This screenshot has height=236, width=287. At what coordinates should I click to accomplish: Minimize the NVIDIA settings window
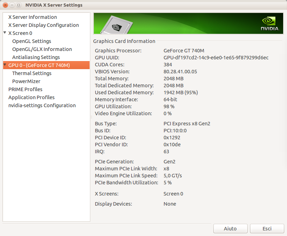[x=12, y=5]
